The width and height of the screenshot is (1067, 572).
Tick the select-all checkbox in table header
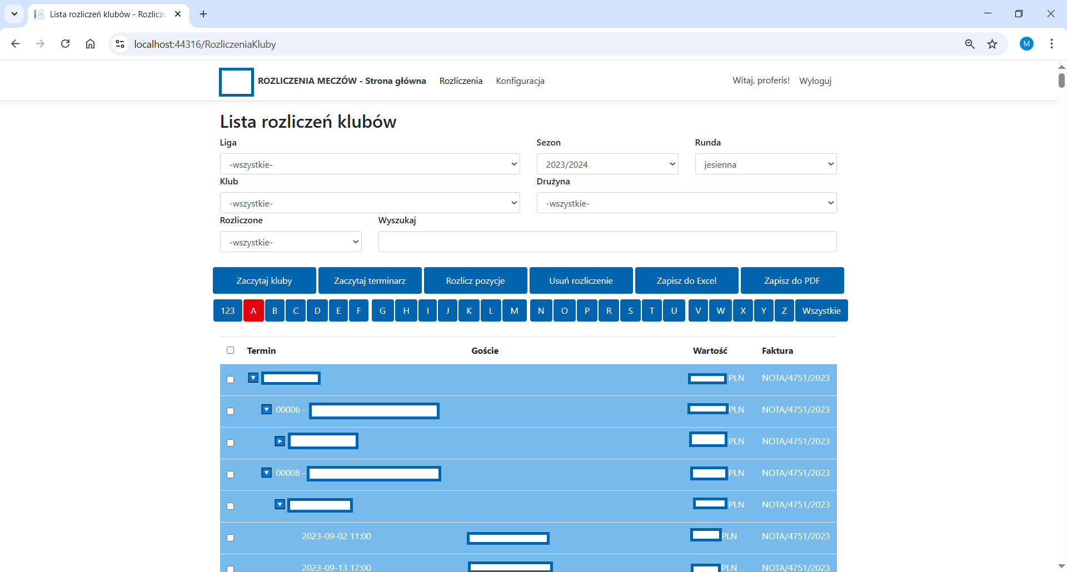coord(230,350)
